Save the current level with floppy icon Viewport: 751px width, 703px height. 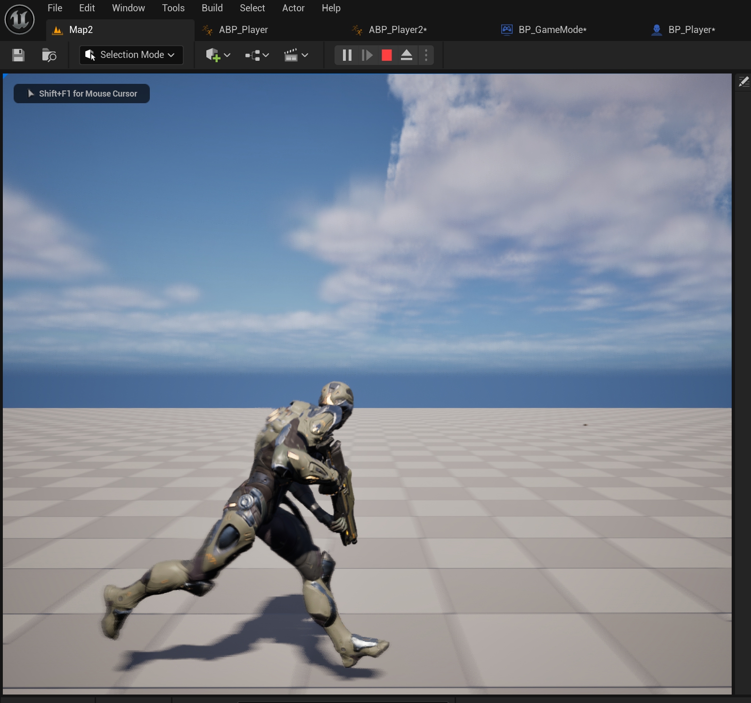tap(18, 55)
